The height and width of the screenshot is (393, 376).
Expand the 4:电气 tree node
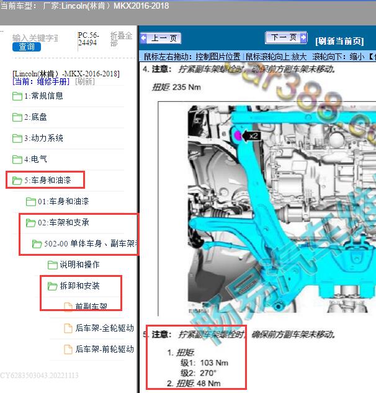tap(35, 159)
